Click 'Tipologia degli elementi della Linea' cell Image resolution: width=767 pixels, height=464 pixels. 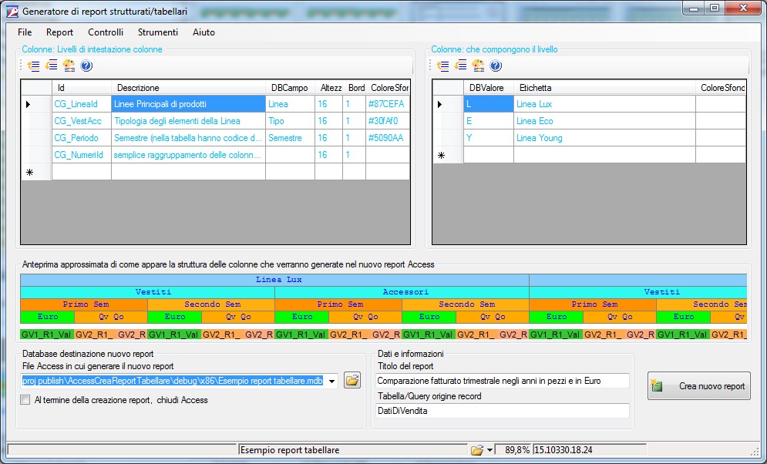pos(188,121)
